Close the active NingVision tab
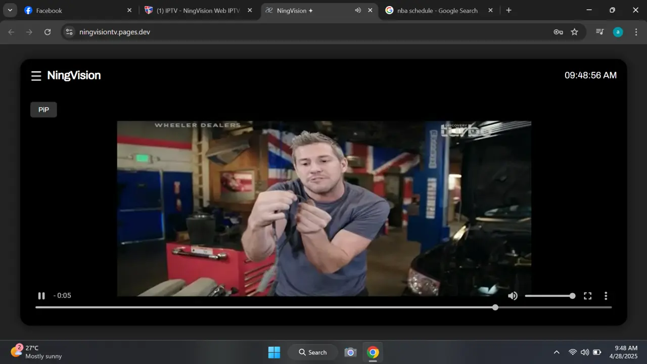 pyautogui.click(x=370, y=10)
